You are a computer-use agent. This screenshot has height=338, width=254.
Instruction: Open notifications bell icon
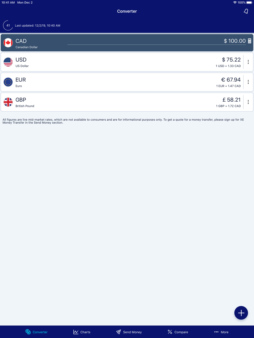[x=246, y=11]
